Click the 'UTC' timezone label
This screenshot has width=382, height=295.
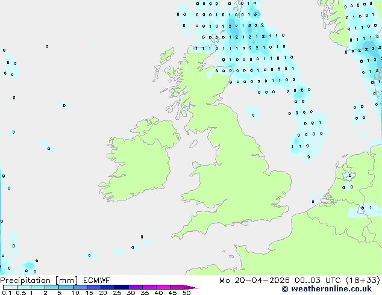(x=333, y=281)
